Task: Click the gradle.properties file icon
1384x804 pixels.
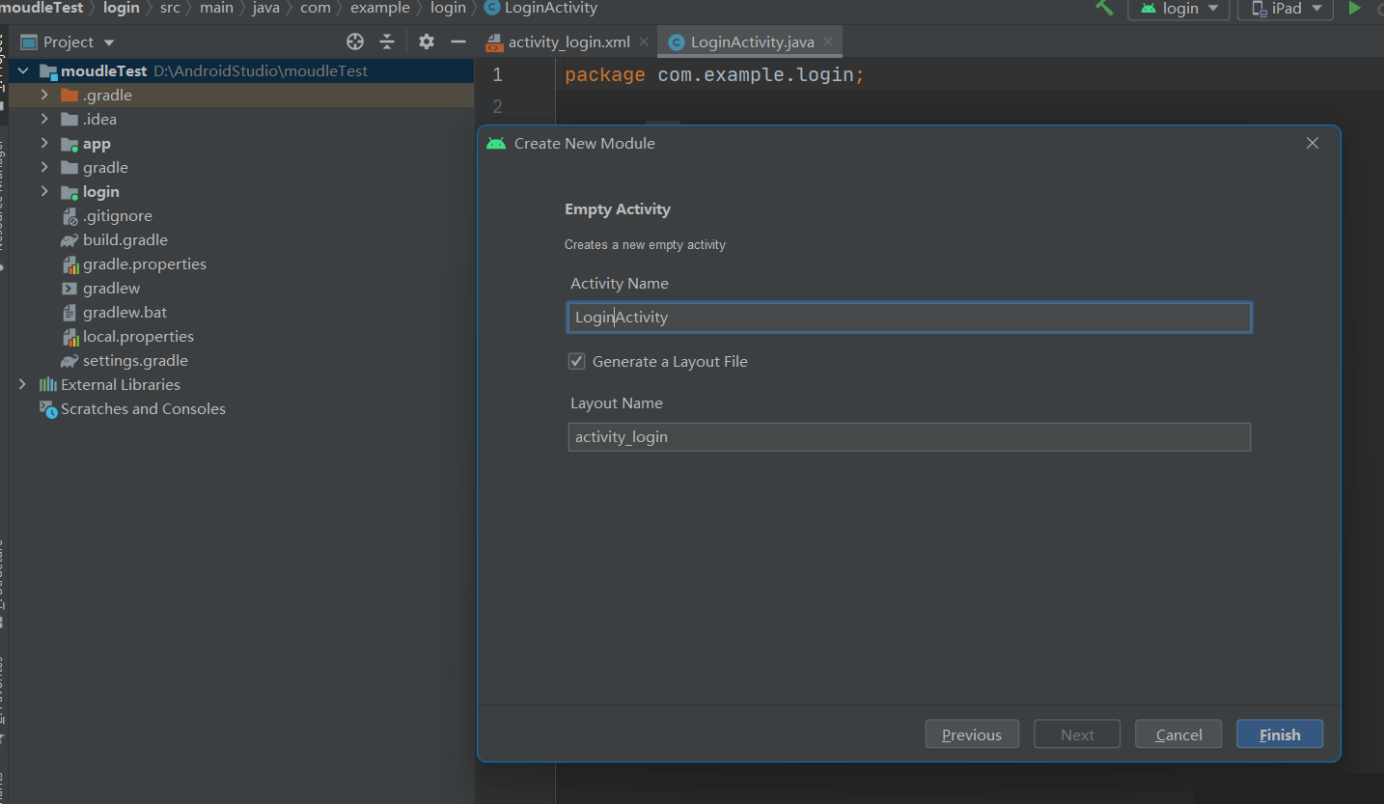Action: point(69,264)
